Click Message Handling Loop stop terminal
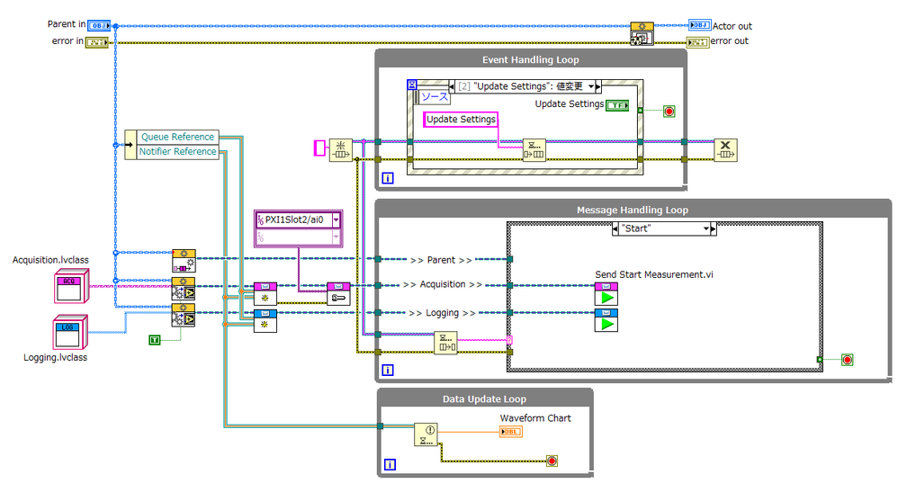This screenshot has height=483, width=898. pos(846,360)
